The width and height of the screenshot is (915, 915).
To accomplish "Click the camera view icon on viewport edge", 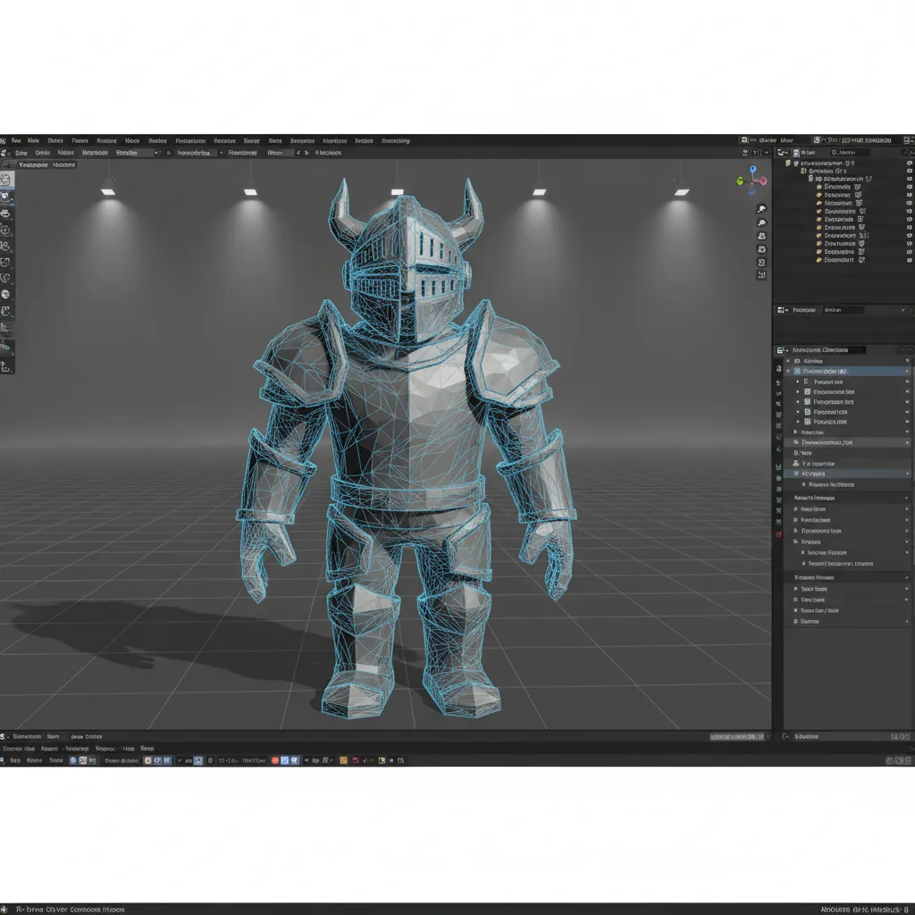I will pyautogui.click(x=761, y=236).
